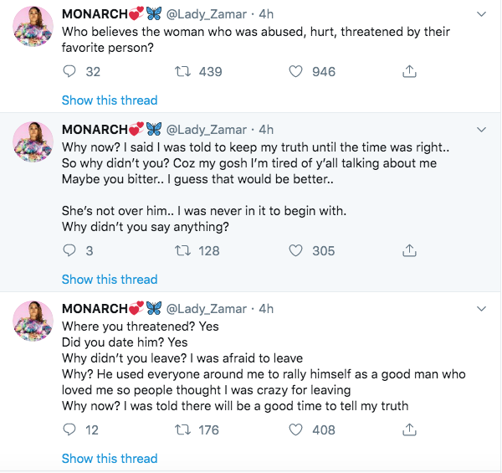Screen dimensions: 502x473
Task: Open the third tweet's dropdown chevron
Action: tap(481, 309)
